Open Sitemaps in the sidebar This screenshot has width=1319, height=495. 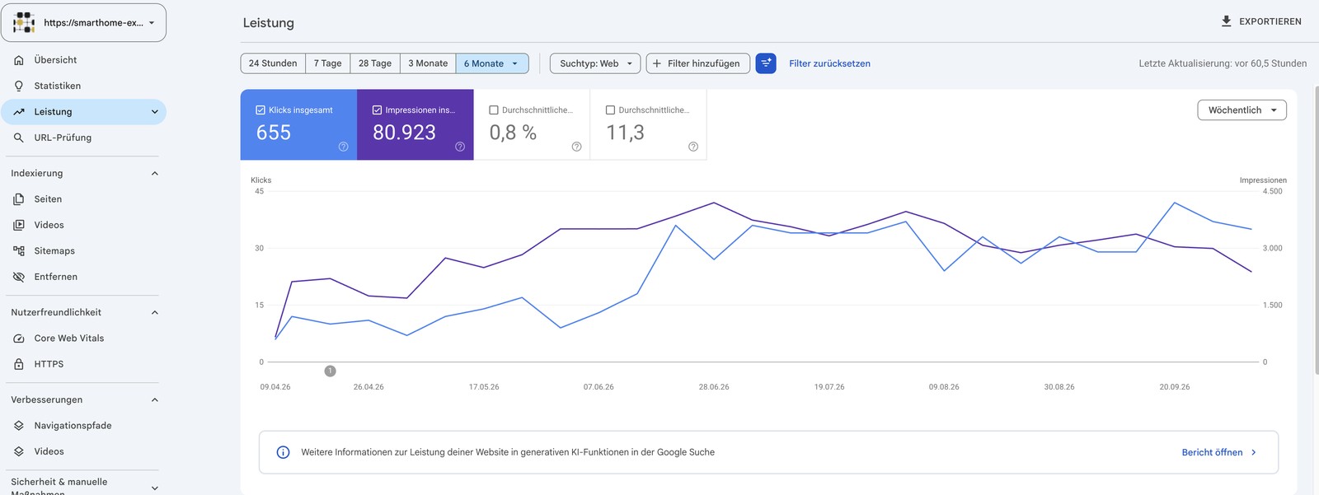[x=83, y=251]
